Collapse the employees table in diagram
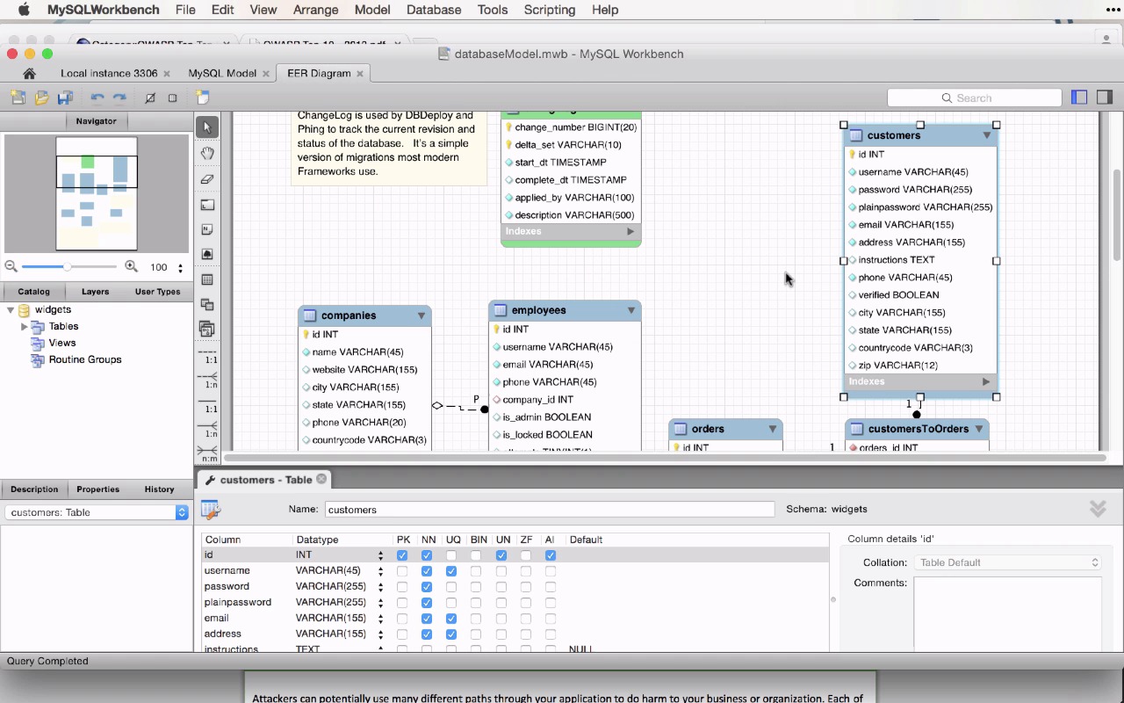Screen dimensions: 1124x703 (631, 310)
